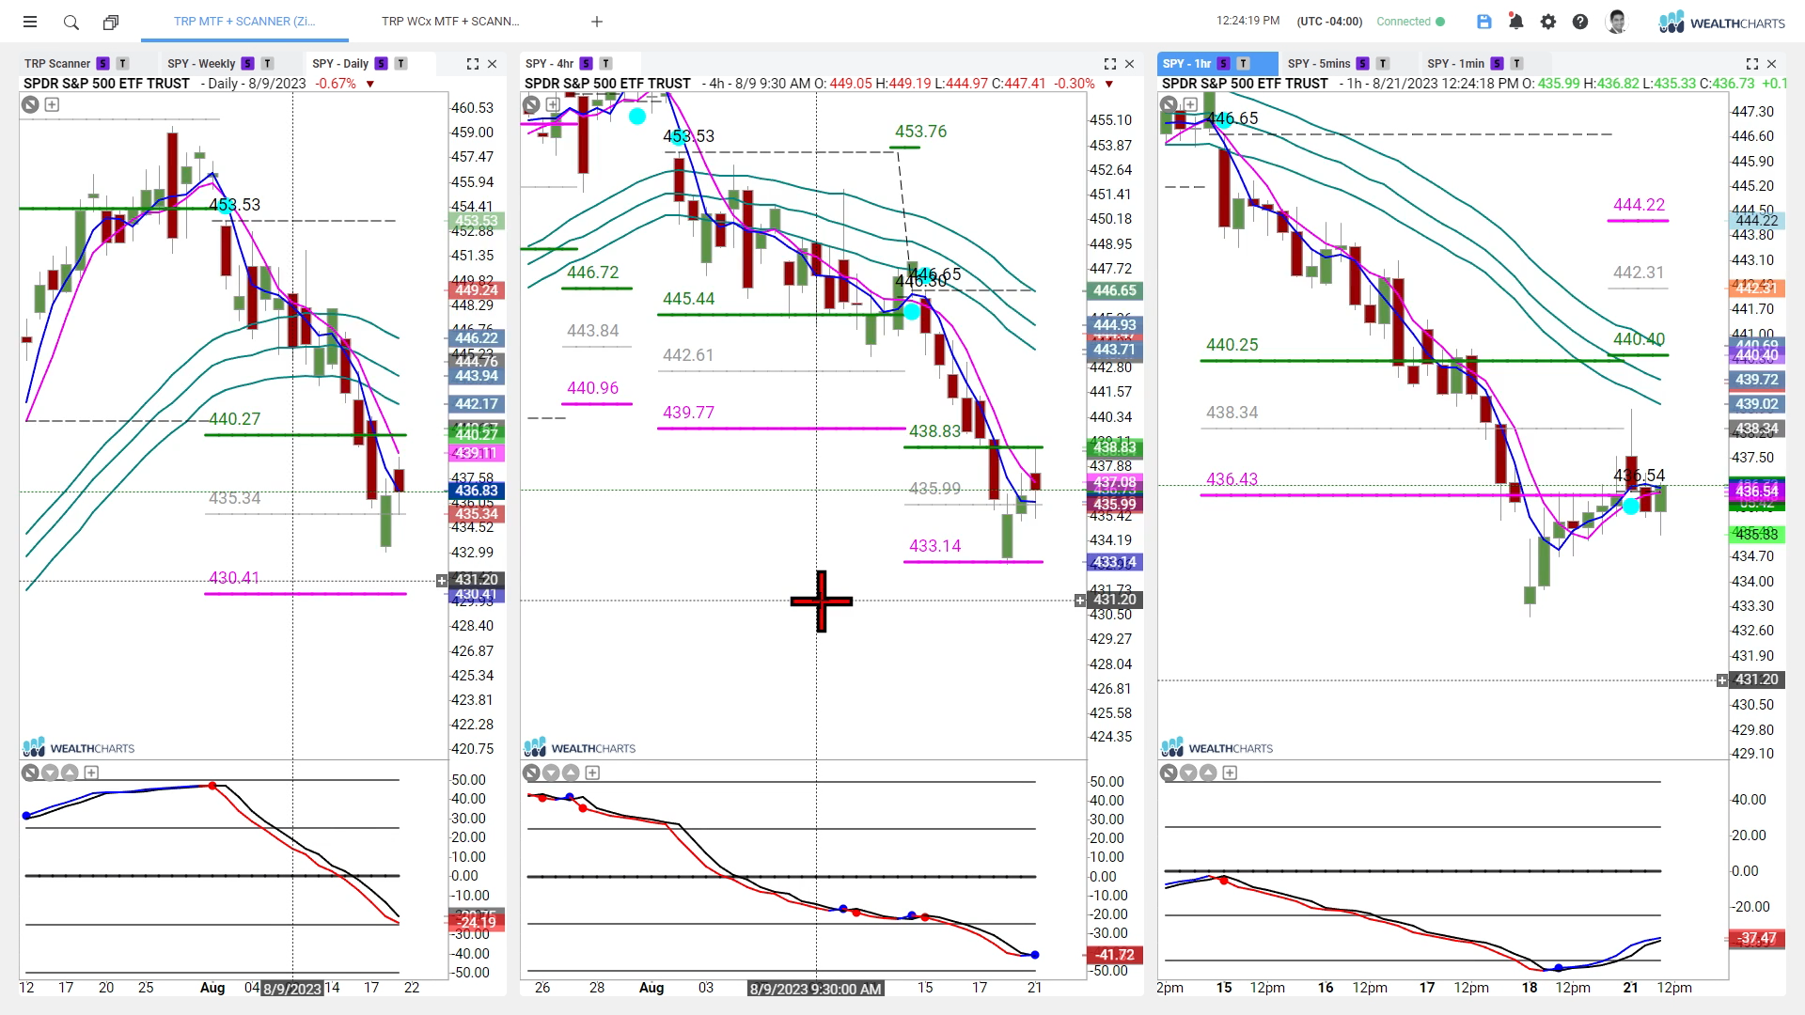
Task: Click the -41.72 oscillator value tag on the 4hr panel
Action: pyautogui.click(x=1115, y=955)
